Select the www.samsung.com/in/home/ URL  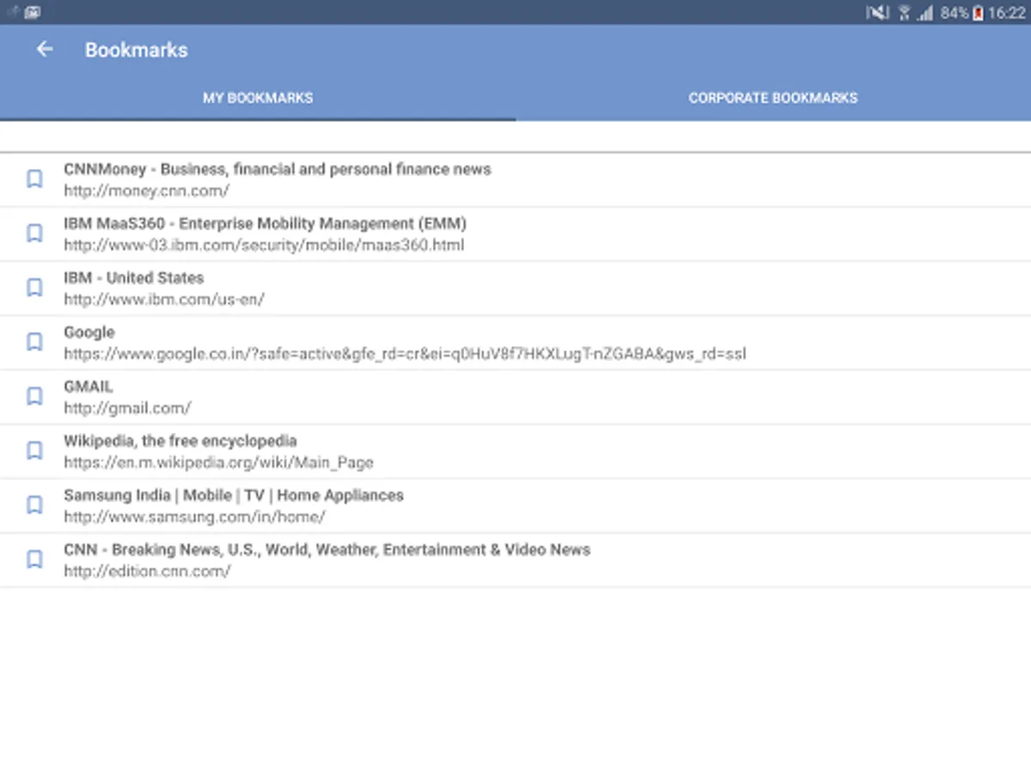(194, 517)
